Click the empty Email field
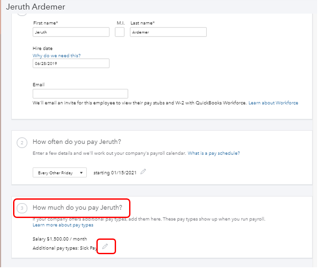This screenshot has width=318, height=269. (x=80, y=94)
